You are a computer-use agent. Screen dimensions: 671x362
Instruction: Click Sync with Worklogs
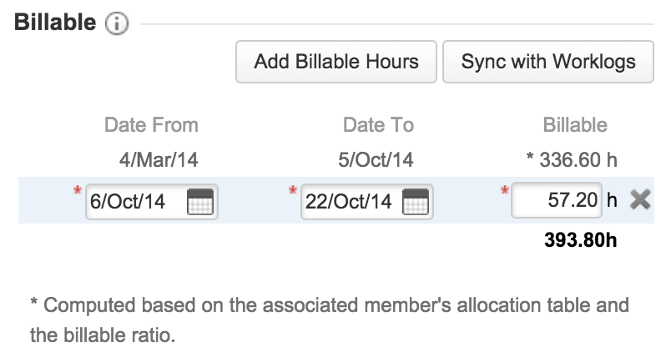(547, 61)
